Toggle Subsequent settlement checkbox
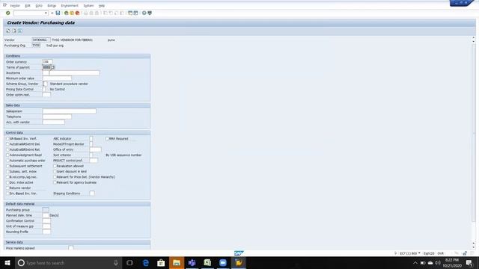Image resolution: width=479 pixels, height=269 pixels. (8, 166)
